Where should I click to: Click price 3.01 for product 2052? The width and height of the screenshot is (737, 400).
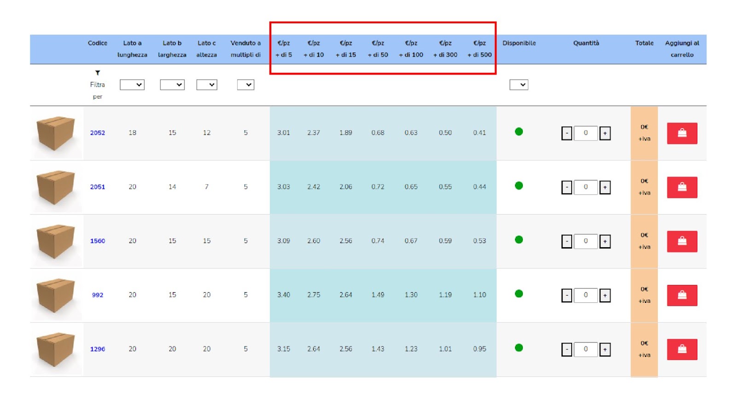pyautogui.click(x=284, y=133)
